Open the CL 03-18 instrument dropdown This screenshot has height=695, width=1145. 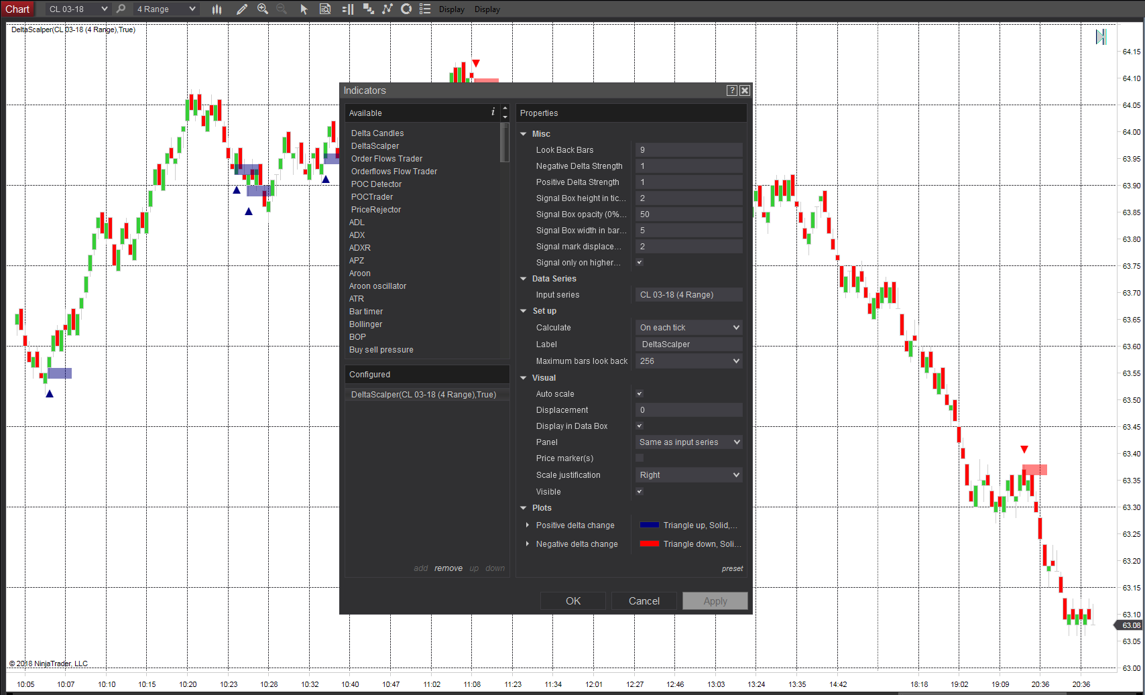point(78,9)
